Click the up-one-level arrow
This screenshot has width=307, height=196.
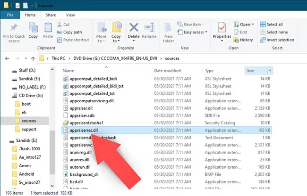click(33, 58)
